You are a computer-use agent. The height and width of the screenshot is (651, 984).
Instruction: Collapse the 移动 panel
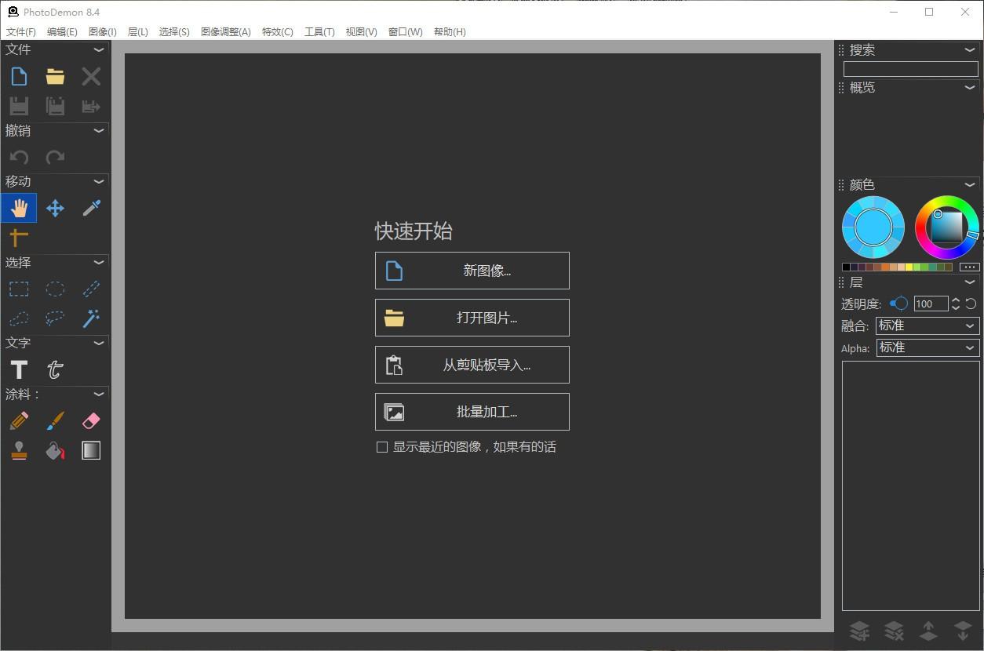(x=99, y=181)
